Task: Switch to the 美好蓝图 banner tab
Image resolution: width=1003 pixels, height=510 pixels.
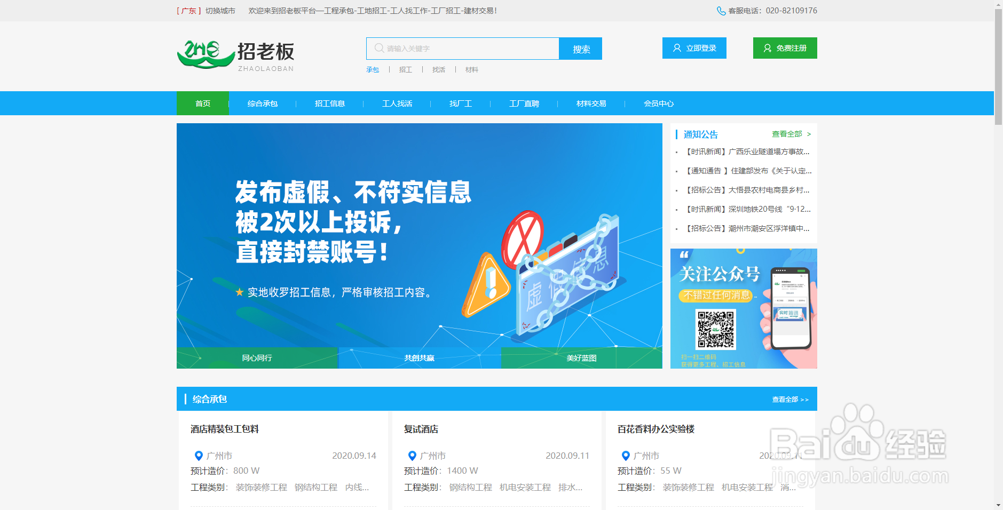Action: coord(582,358)
